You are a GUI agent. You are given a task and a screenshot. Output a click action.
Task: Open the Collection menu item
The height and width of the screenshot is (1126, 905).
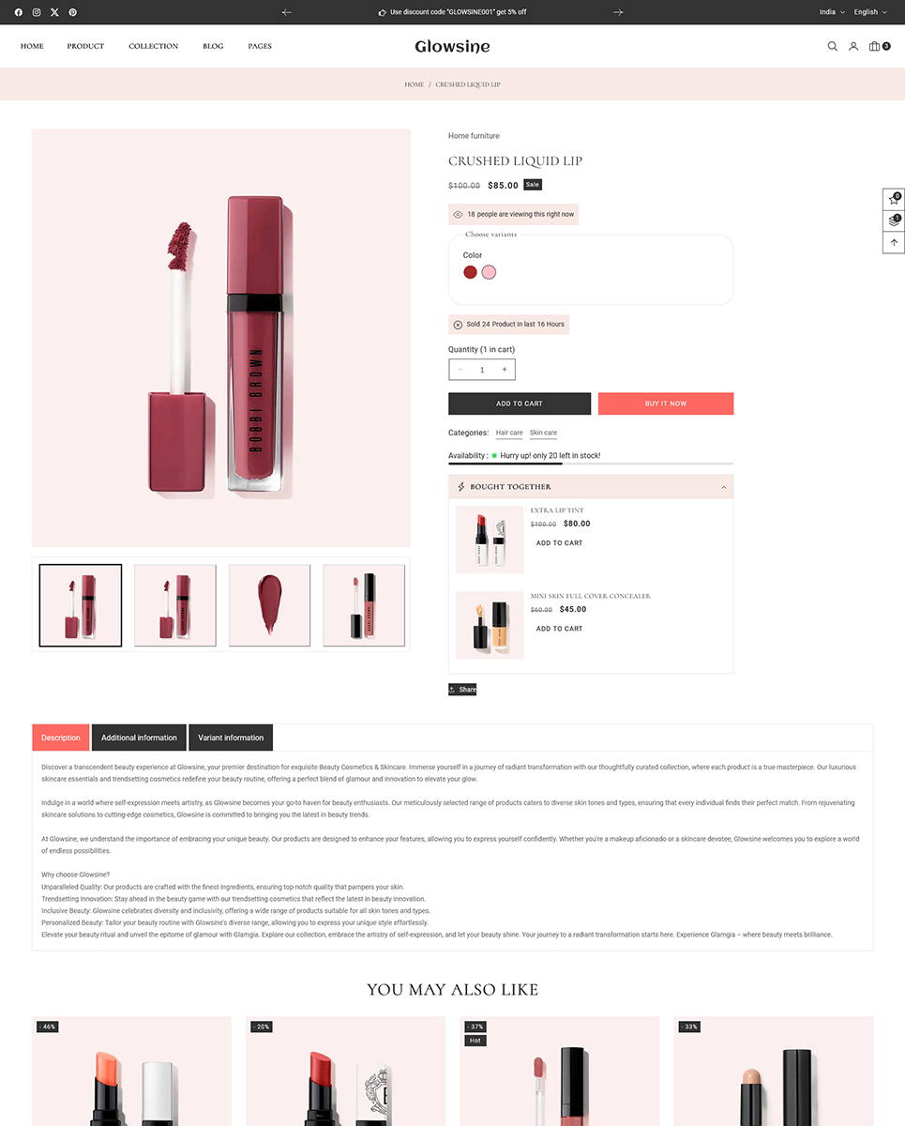(x=154, y=46)
